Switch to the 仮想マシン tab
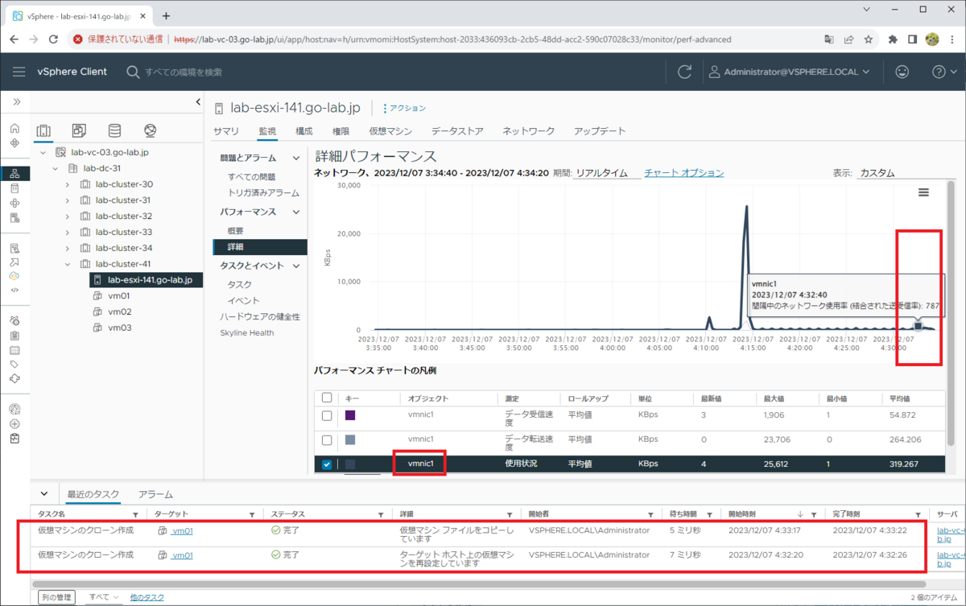 [390, 131]
